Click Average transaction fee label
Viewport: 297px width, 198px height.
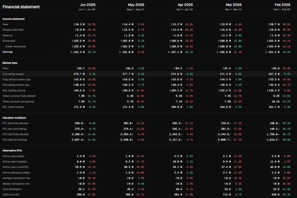tap(16, 178)
